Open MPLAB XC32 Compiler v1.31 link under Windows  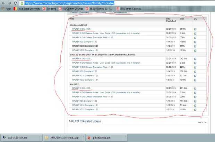click(85, 50)
